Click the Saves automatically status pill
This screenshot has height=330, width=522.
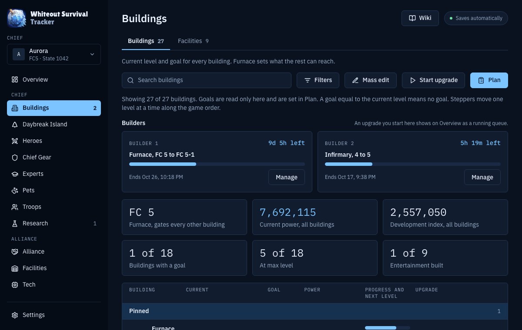pyautogui.click(x=476, y=18)
